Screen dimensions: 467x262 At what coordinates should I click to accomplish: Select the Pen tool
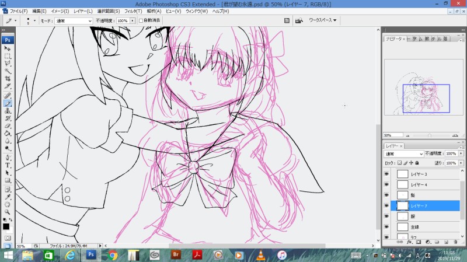click(x=8, y=158)
